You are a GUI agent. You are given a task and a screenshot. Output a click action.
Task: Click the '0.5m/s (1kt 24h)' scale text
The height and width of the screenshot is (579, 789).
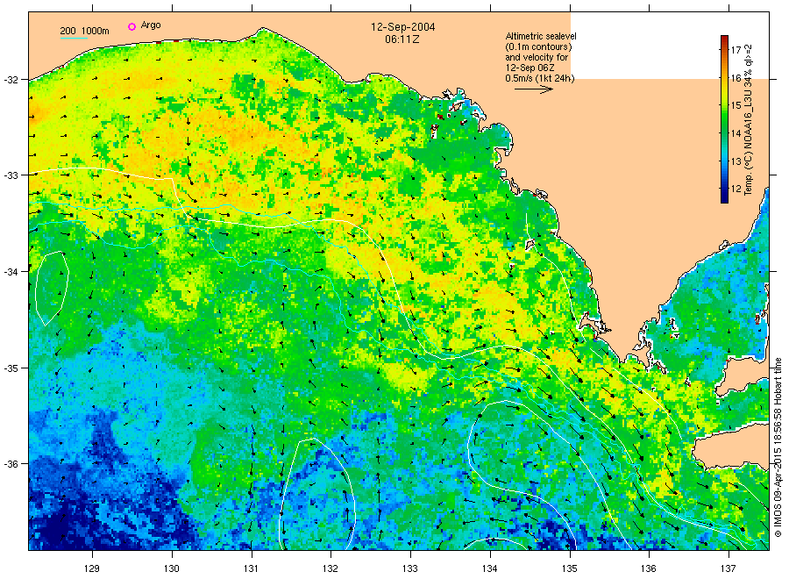(x=539, y=78)
